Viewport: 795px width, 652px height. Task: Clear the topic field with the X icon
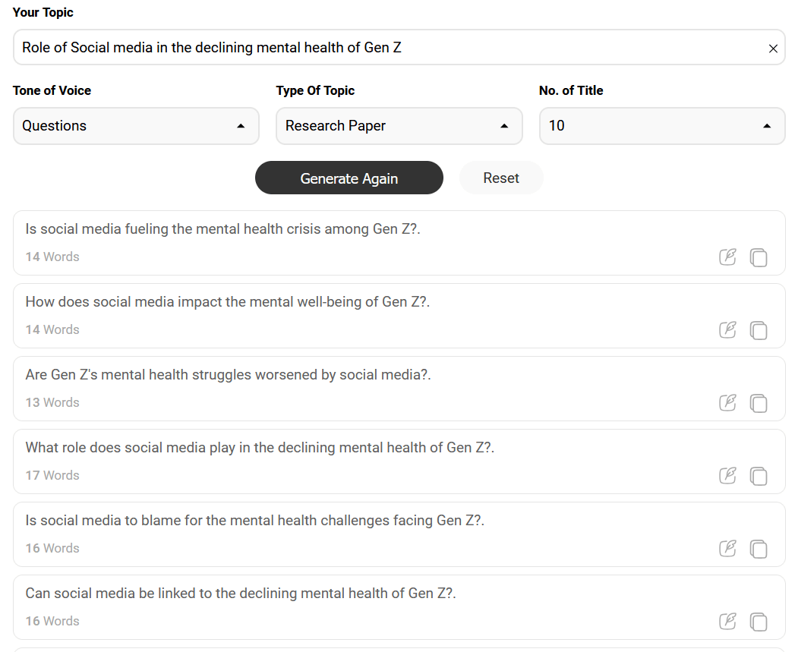point(773,49)
